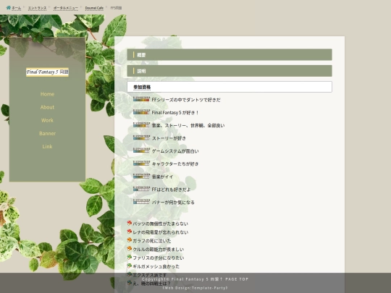Select text ファリスの子分になりたい
Image resolution: width=391 pixels, height=293 pixels.
pyautogui.click(x=159, y=258)
